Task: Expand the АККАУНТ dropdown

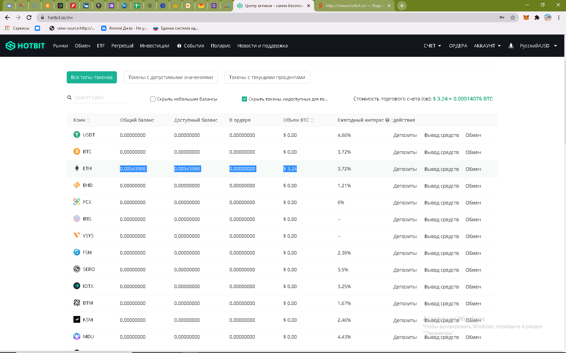Action: 488,46
